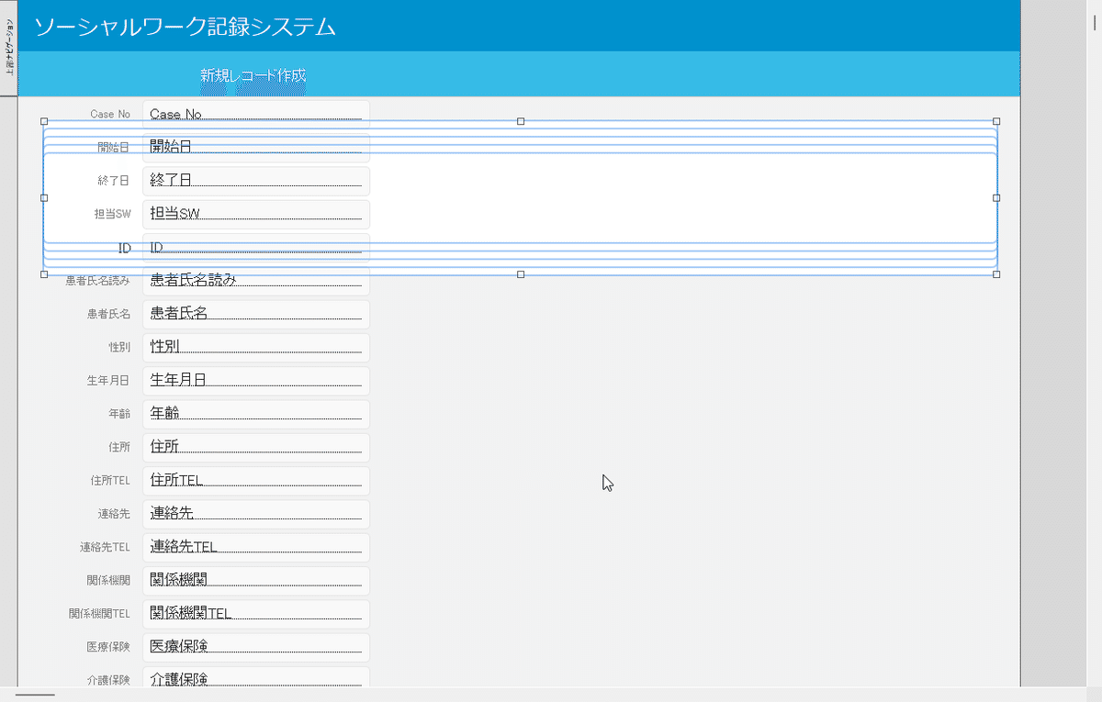Select the 患者氏名読み field label
The width and height of the screenshot is (1102, 702).
pos(98,281)
